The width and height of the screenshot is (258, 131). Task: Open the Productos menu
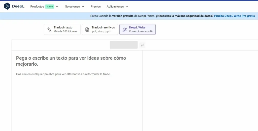[37, 7]
